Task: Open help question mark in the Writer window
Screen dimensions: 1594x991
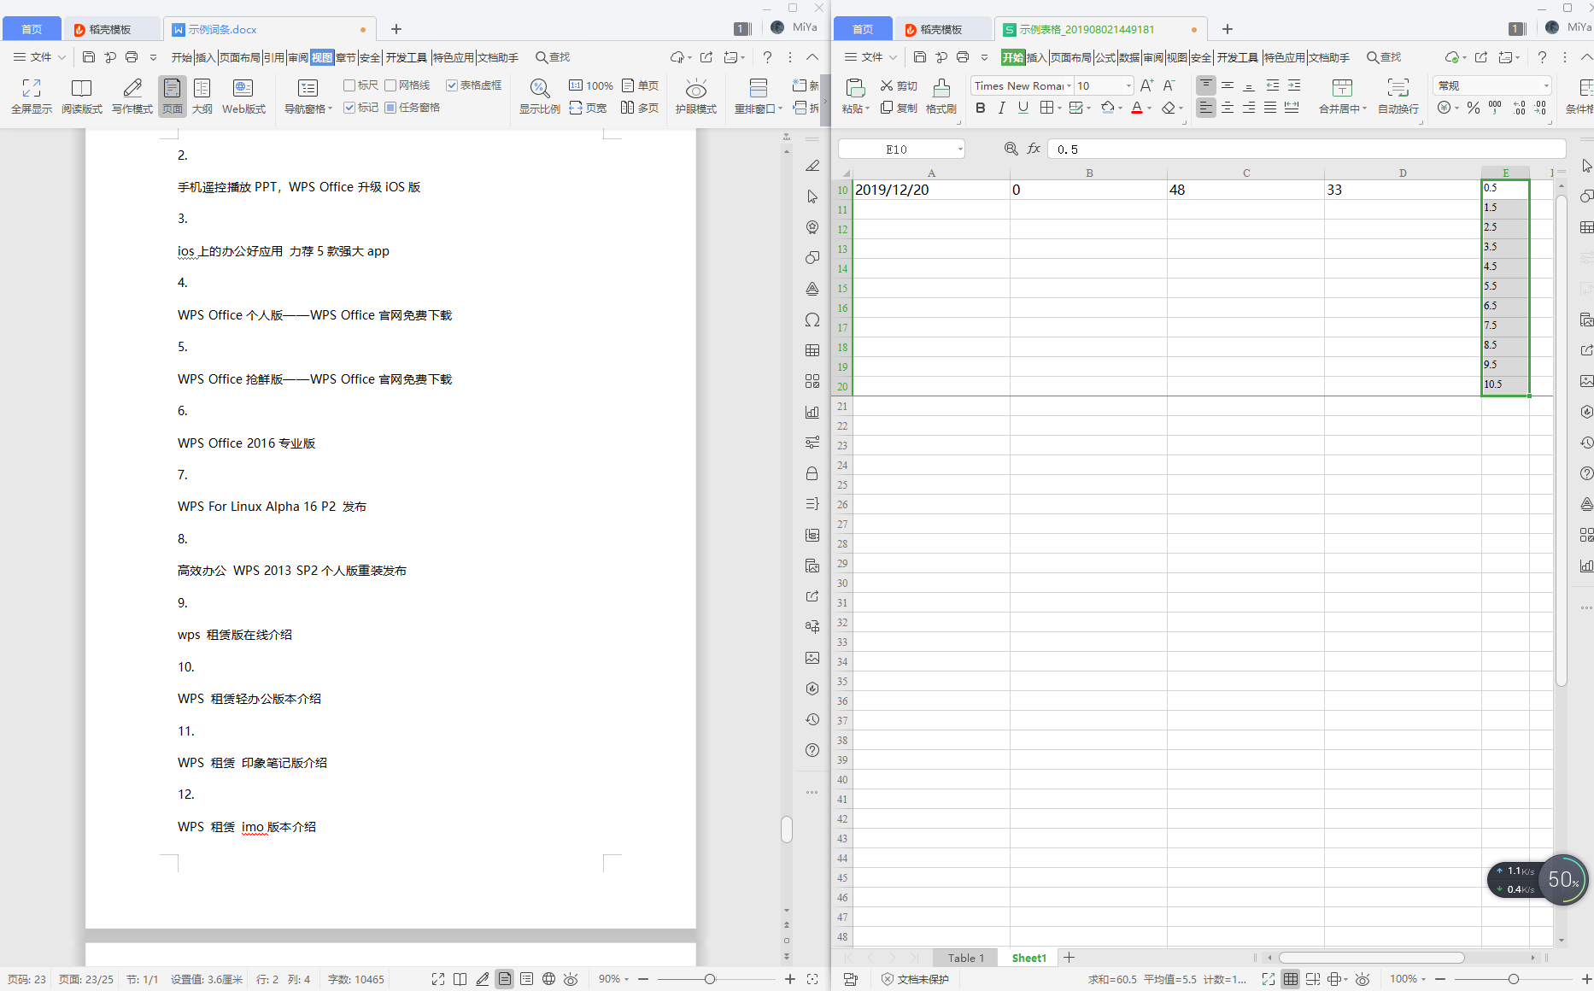Action: pos(767,57)
